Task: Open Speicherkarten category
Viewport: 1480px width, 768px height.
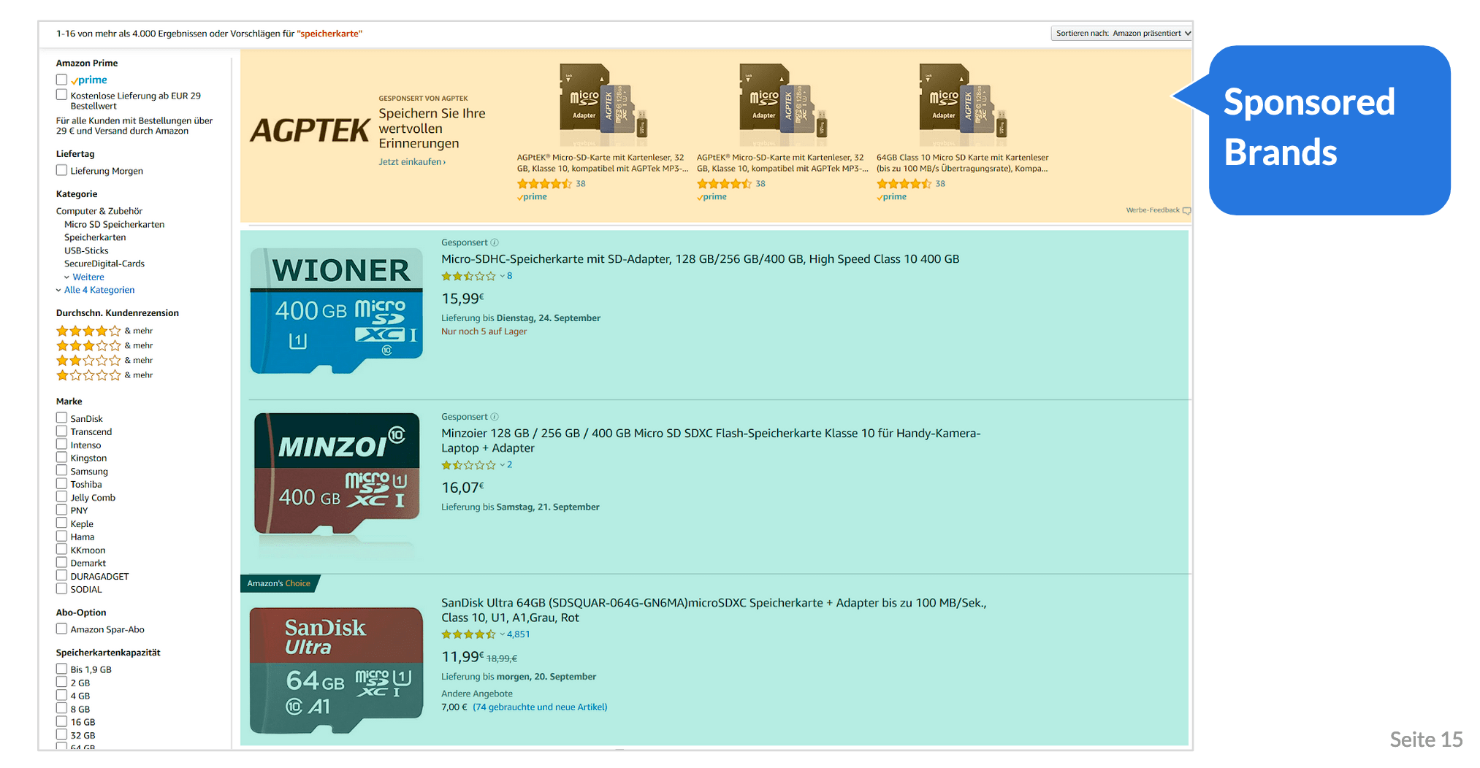Action: pos(95,237)
